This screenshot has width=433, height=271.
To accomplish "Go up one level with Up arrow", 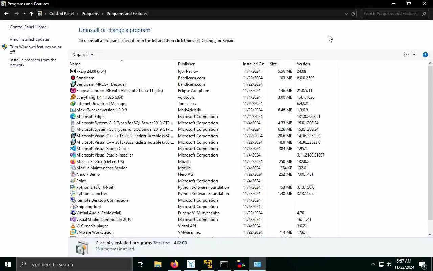I will [x=31, y=14].
